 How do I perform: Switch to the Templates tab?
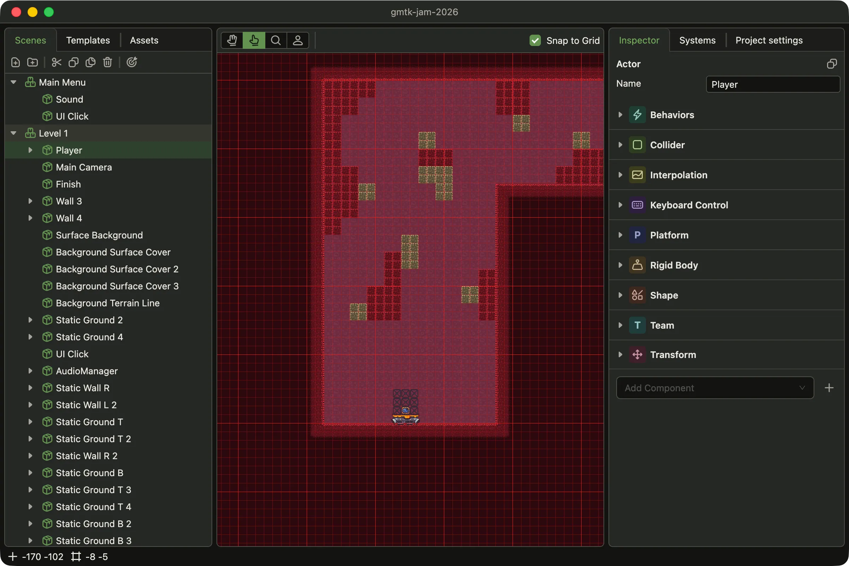click(88, 40)
